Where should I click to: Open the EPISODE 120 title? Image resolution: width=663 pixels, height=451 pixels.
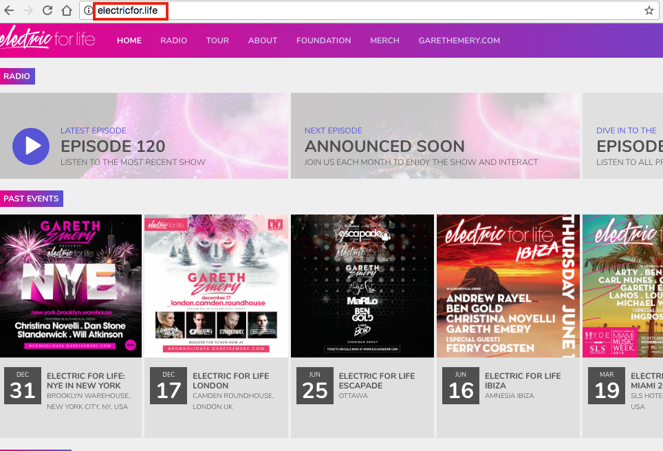(113, 146)
